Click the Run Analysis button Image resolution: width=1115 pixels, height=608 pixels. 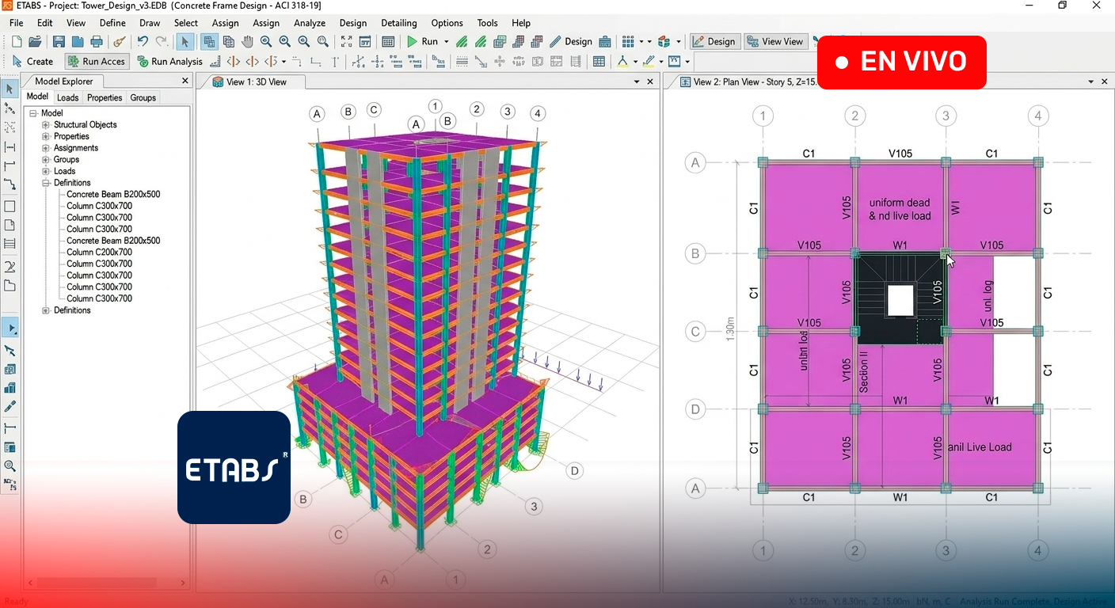170,62
